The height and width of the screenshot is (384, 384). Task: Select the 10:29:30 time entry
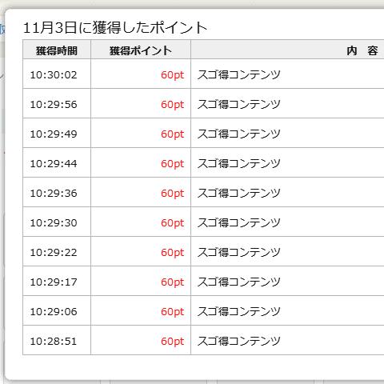[54, 223]
